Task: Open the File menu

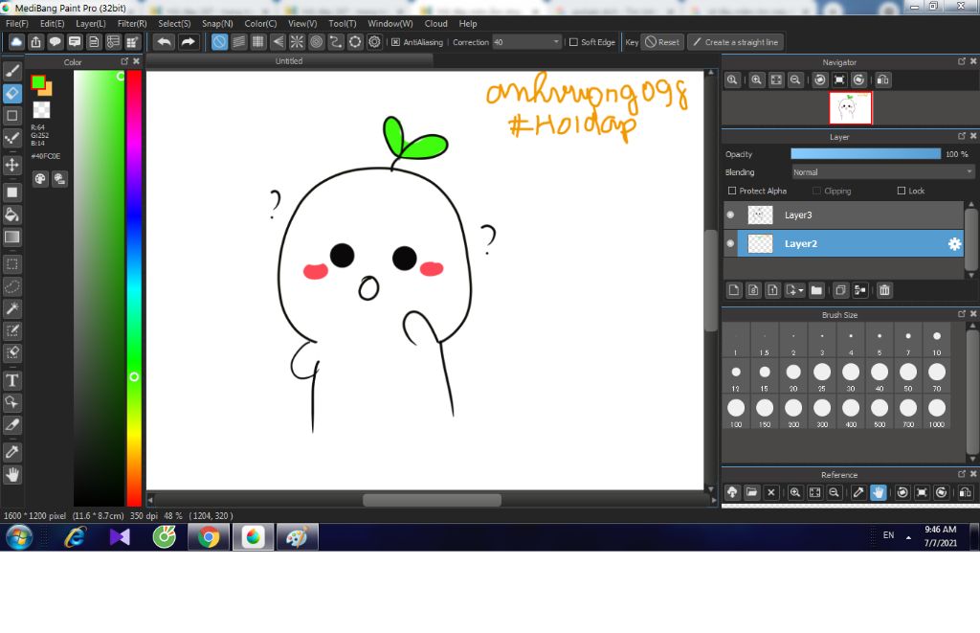Action: click(17, 24)
